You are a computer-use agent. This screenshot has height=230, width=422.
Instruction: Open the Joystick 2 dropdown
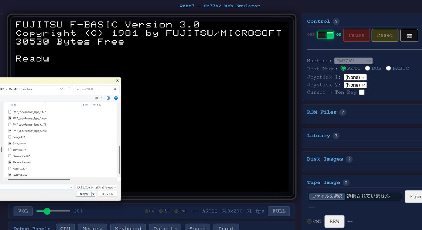[x=355, y=85]
